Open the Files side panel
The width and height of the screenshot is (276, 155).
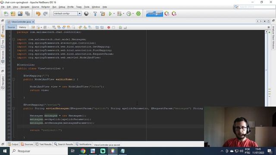click(3, 43)
